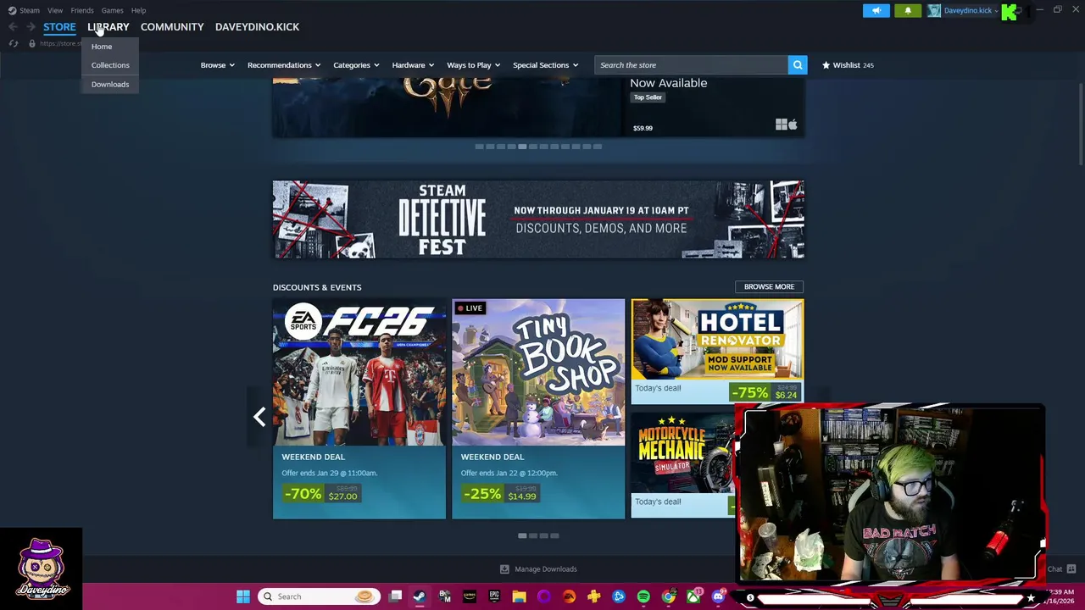The image size is (1085, 610).
Task: Click the padlock icon beside the URL
Action: pos(32,43)
